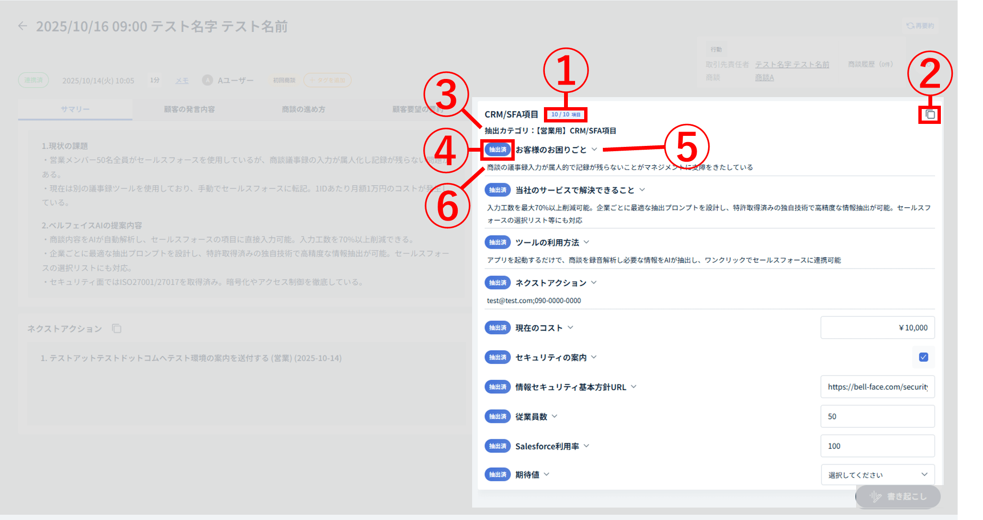Click the タグを追加 button

(x=328, y=80)
